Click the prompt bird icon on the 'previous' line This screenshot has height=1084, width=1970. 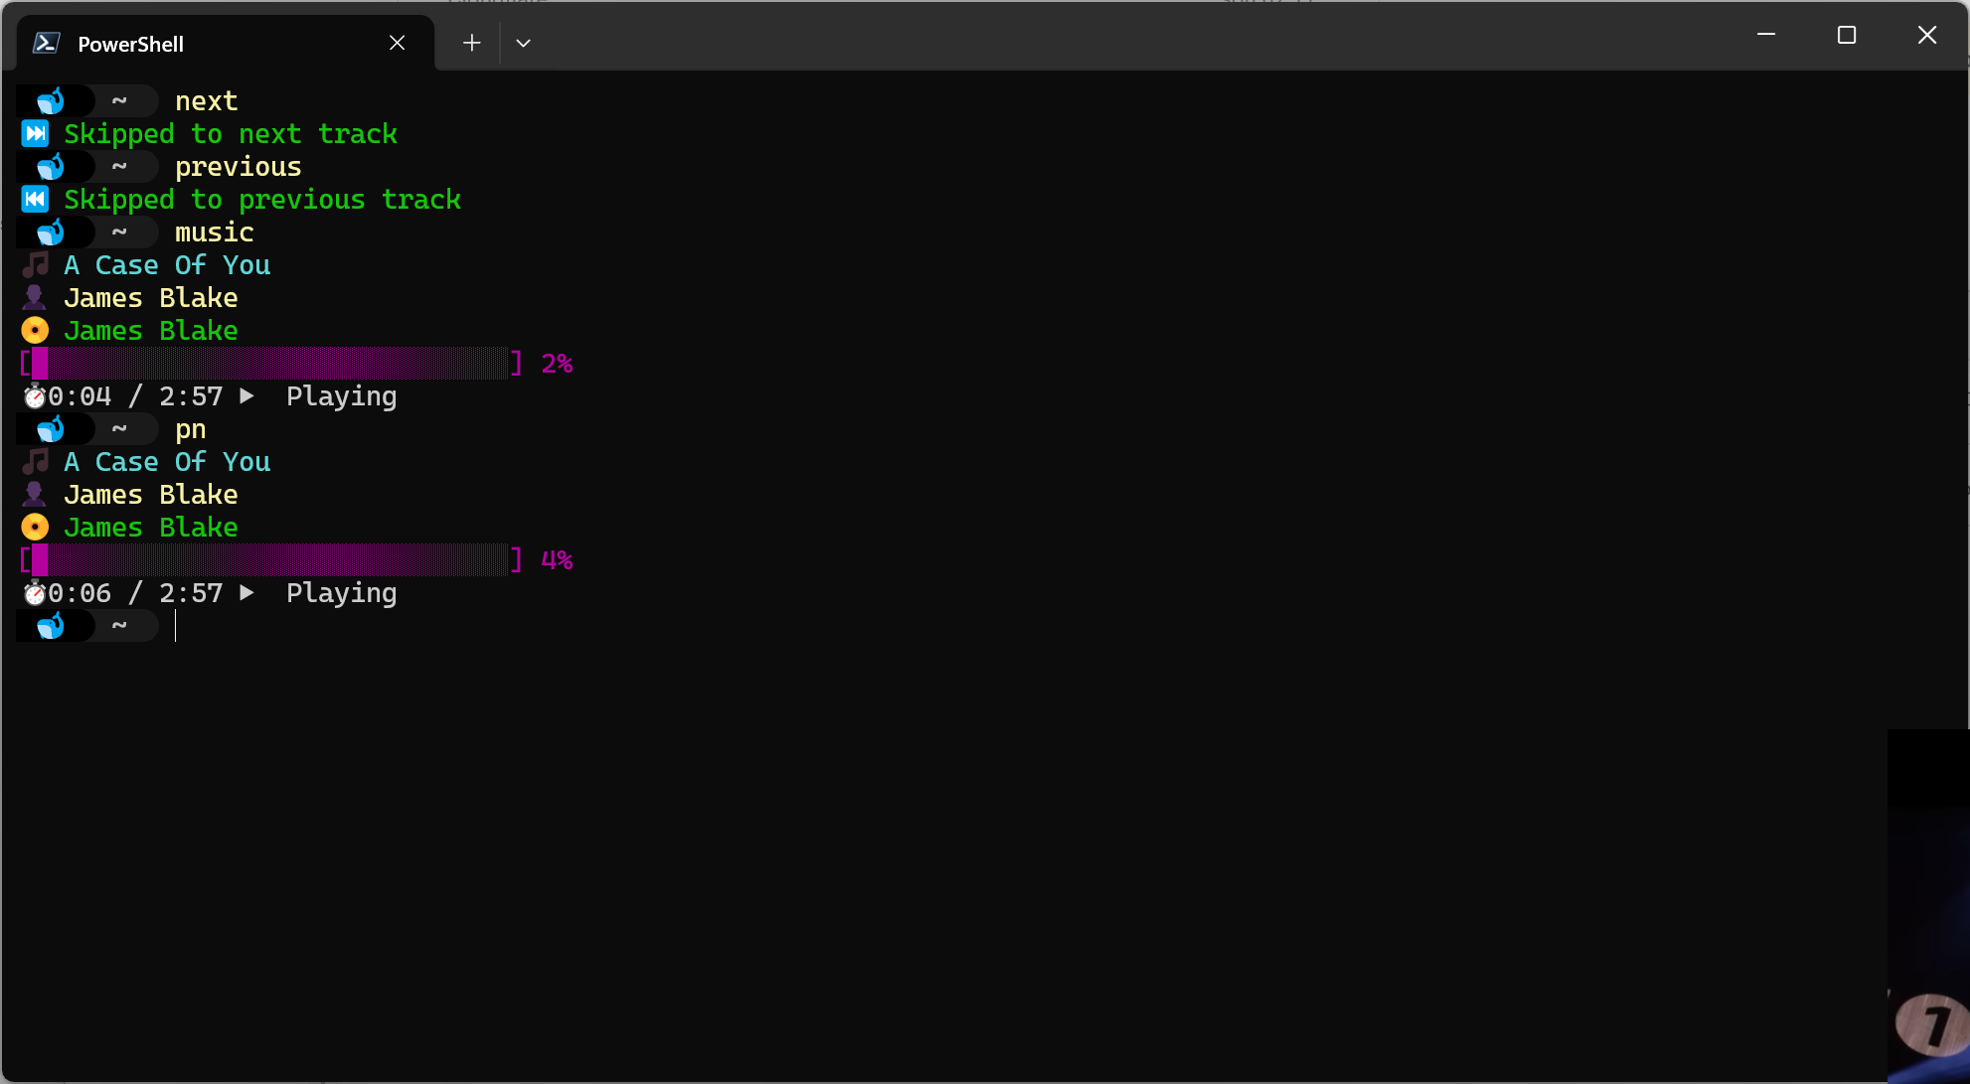[50, 166]
